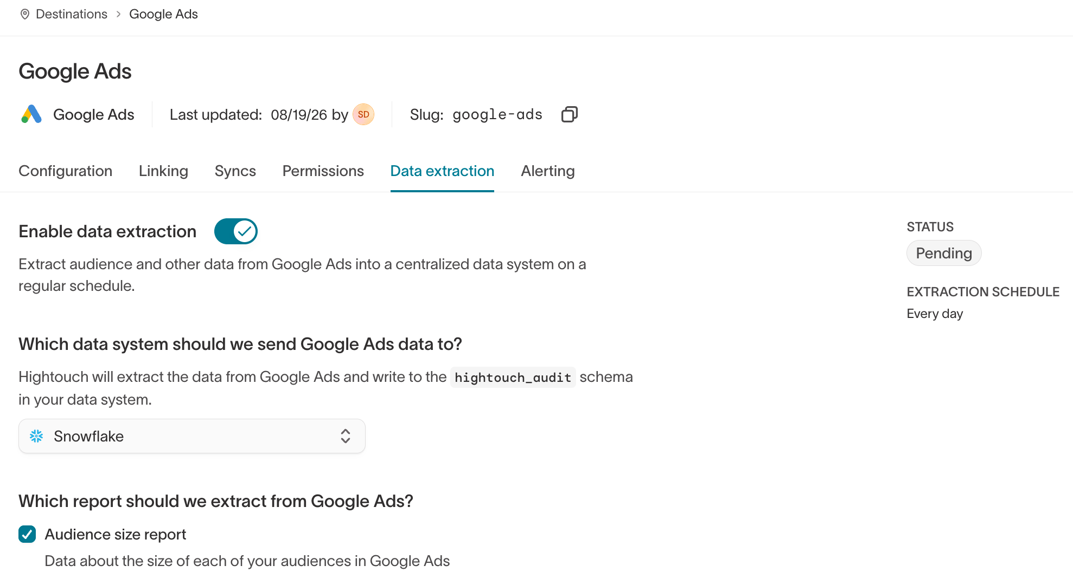Click the Audience size report label
Viewport: 1073px width, 585px height.
coord(116,534)
